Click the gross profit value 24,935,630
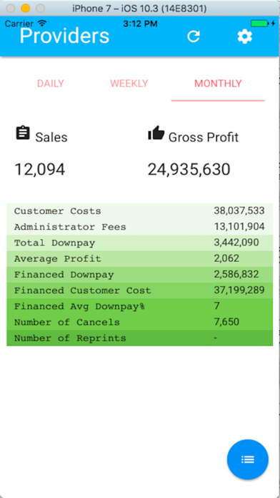This screenshot has width=280, height=498. coord(189,170)
